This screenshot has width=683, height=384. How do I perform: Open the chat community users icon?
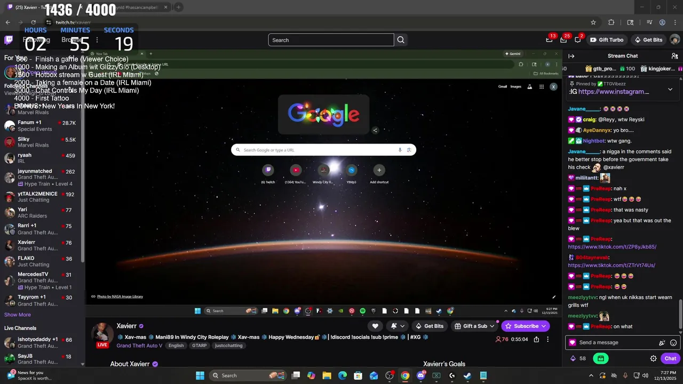674,56
